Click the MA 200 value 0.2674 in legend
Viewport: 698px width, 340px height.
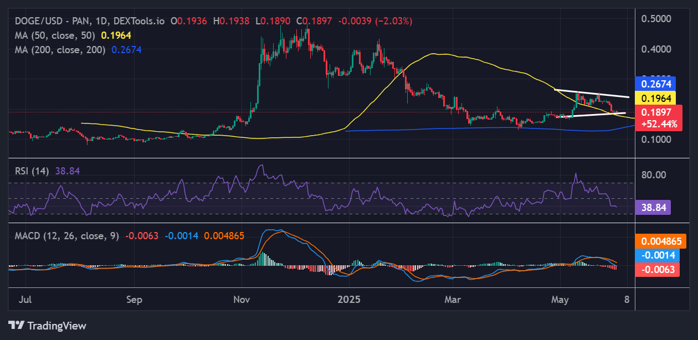point(126,49)
